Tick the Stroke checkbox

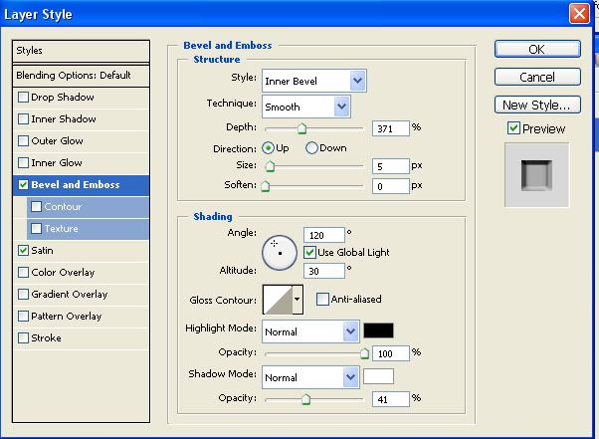(x=23, y=338)
